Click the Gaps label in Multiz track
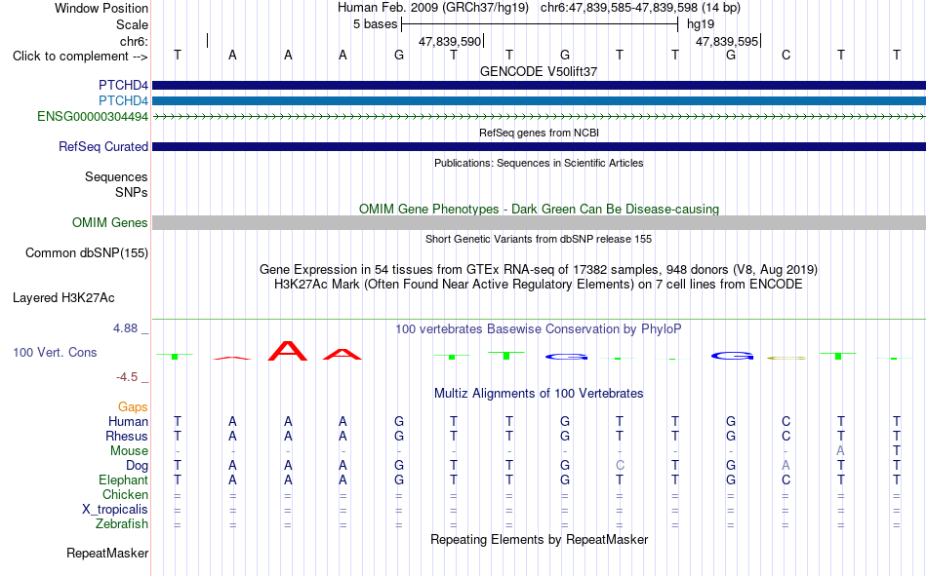927x576 pixels. click(133, 406)
